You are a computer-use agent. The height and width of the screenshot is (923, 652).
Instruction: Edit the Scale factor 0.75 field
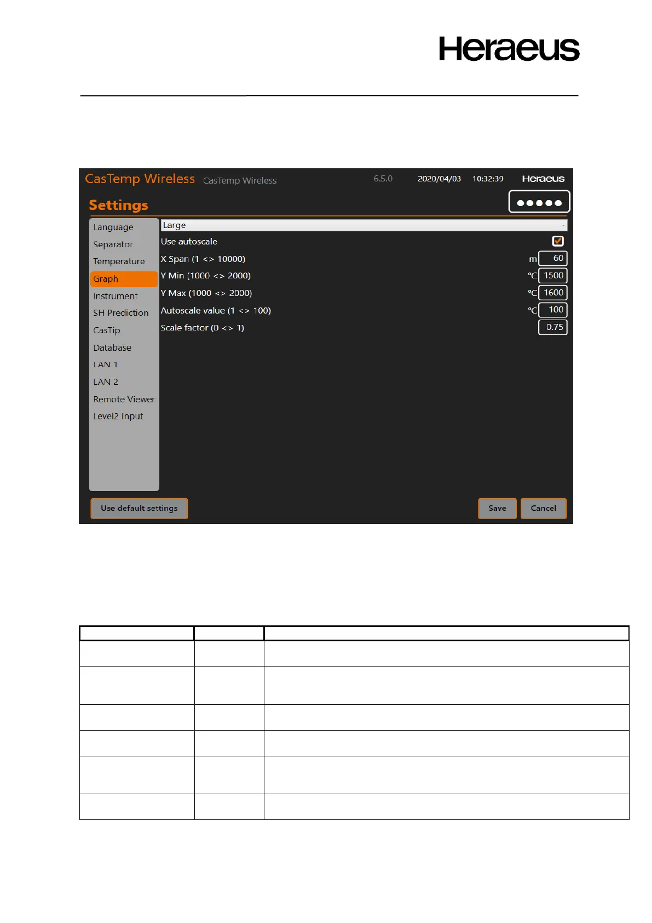pyautogui.click(x=553, y=327)
